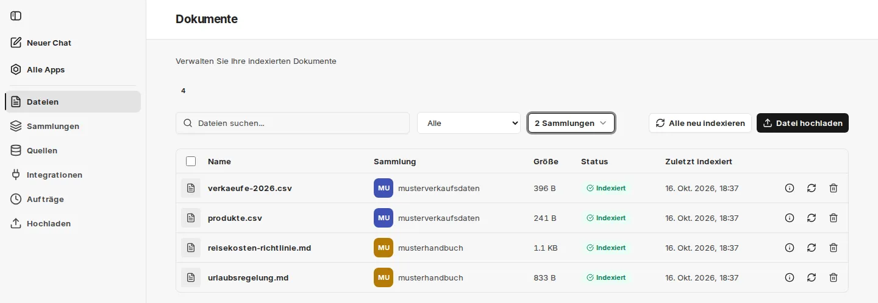This screenshot has width=878, height=303.
Task: Reindex urlaubsregelung.md via refresh icon
Action: pyautogui.click(x=812, y=277)
